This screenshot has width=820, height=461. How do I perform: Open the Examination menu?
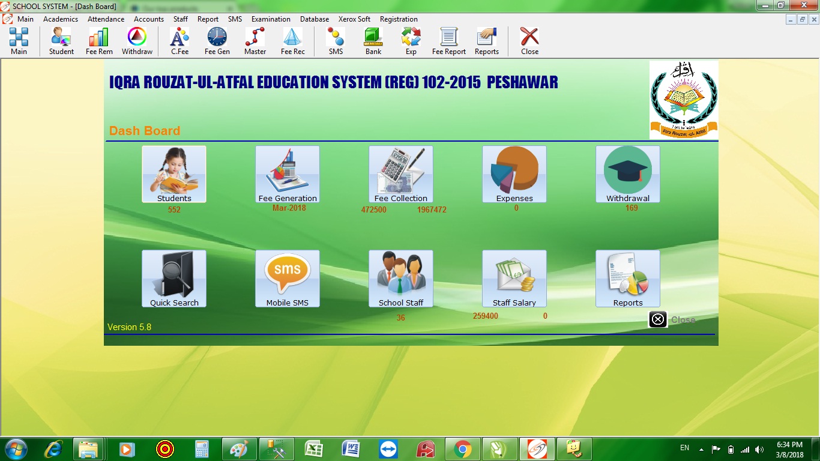click(271, 19)
